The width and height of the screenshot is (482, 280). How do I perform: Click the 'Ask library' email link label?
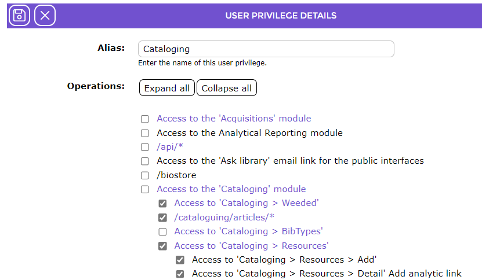[x=290, y=161]
